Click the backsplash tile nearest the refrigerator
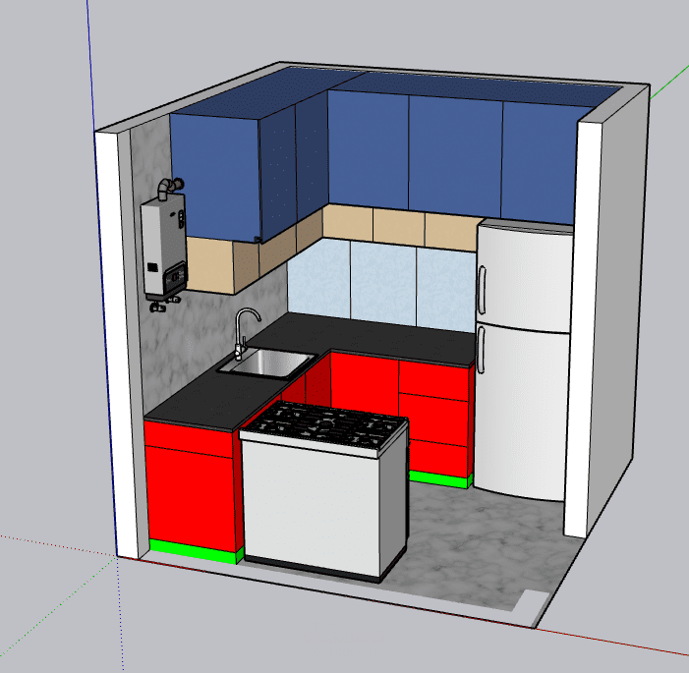Viewport: 689px width, 673px height. click(445, 290)
